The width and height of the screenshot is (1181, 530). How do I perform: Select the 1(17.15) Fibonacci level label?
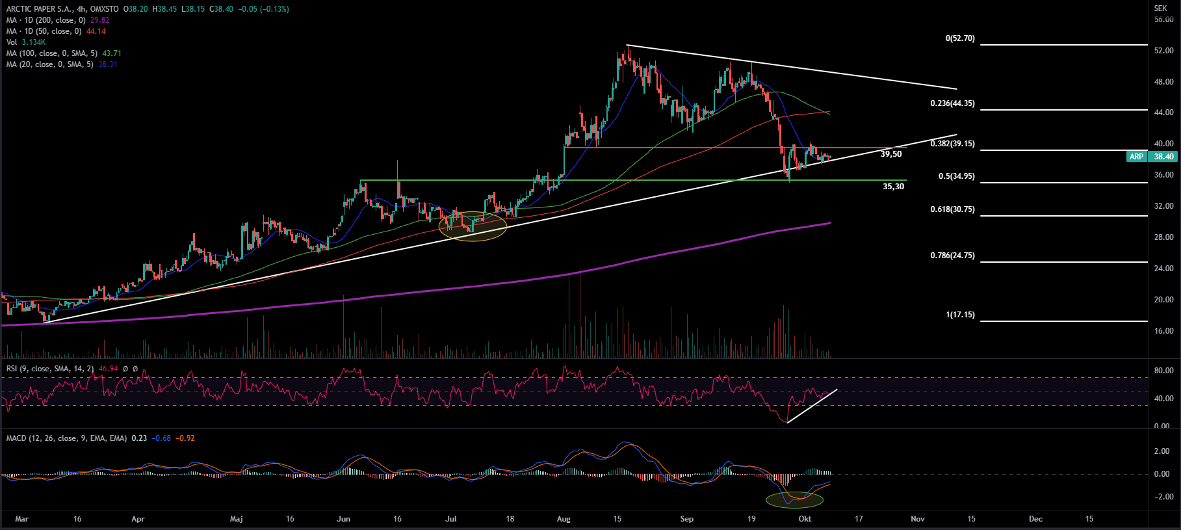(959, 315)
